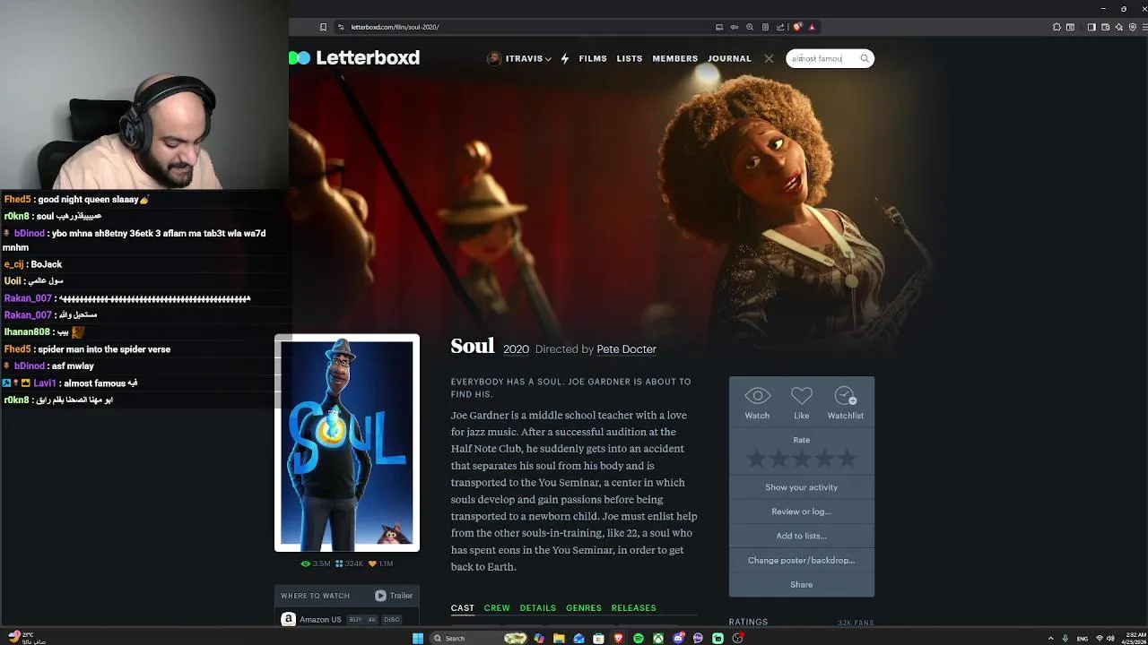The image size is (1148, 645).
Task: Click the reader mode icon in address bar
Action: point(765,27)
